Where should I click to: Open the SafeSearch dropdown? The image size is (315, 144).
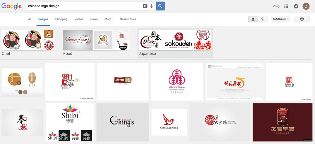(x=280, y=19)
